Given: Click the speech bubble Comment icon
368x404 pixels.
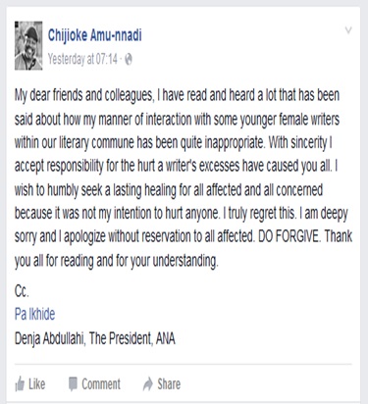Looking at the screenshot, I should pyautogui.click(x=73, y=384).
